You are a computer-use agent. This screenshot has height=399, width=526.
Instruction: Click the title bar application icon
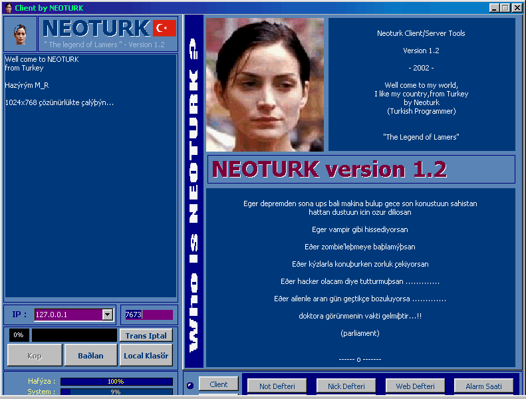click(8, 7)
